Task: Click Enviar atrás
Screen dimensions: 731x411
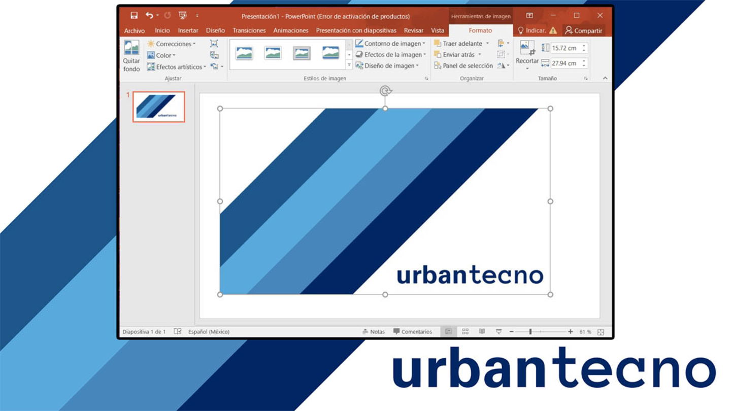Action: tap(454, 55)
